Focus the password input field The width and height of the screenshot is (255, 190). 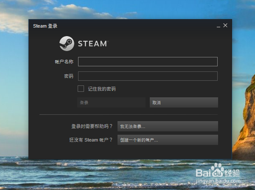[x=148, y=76]
